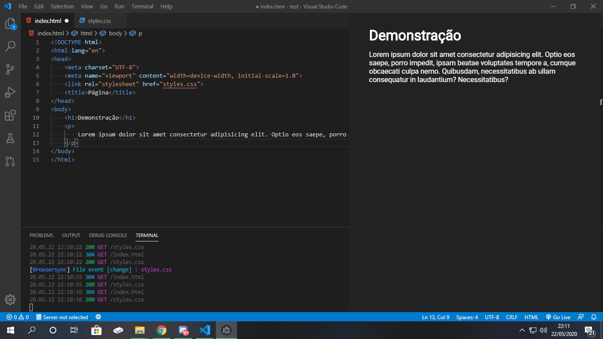The width and height of the screenshot is (603, 339).
Task: Switch to the DEBUG CONSOLE panel tab
Action: (x=108, y=235)
